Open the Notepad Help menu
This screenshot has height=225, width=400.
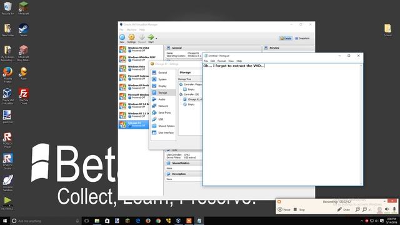pyautogui.click(x=239, y=61)
